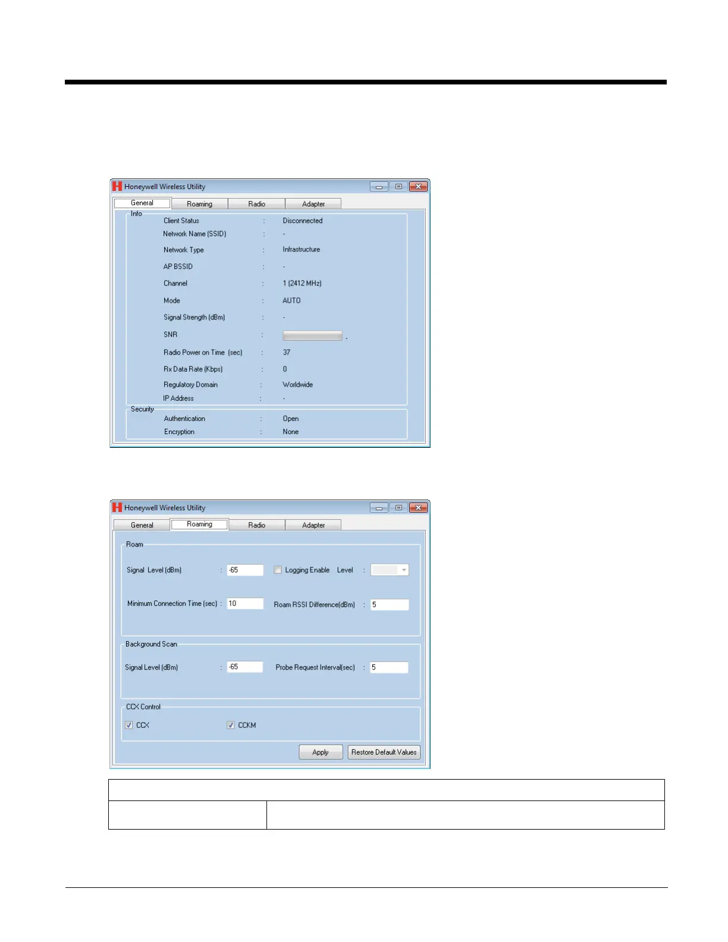Viewport: 728px width, 942px height.
Task: Click Background Scan Signal Level field
Action: click(x=244, y=667)
